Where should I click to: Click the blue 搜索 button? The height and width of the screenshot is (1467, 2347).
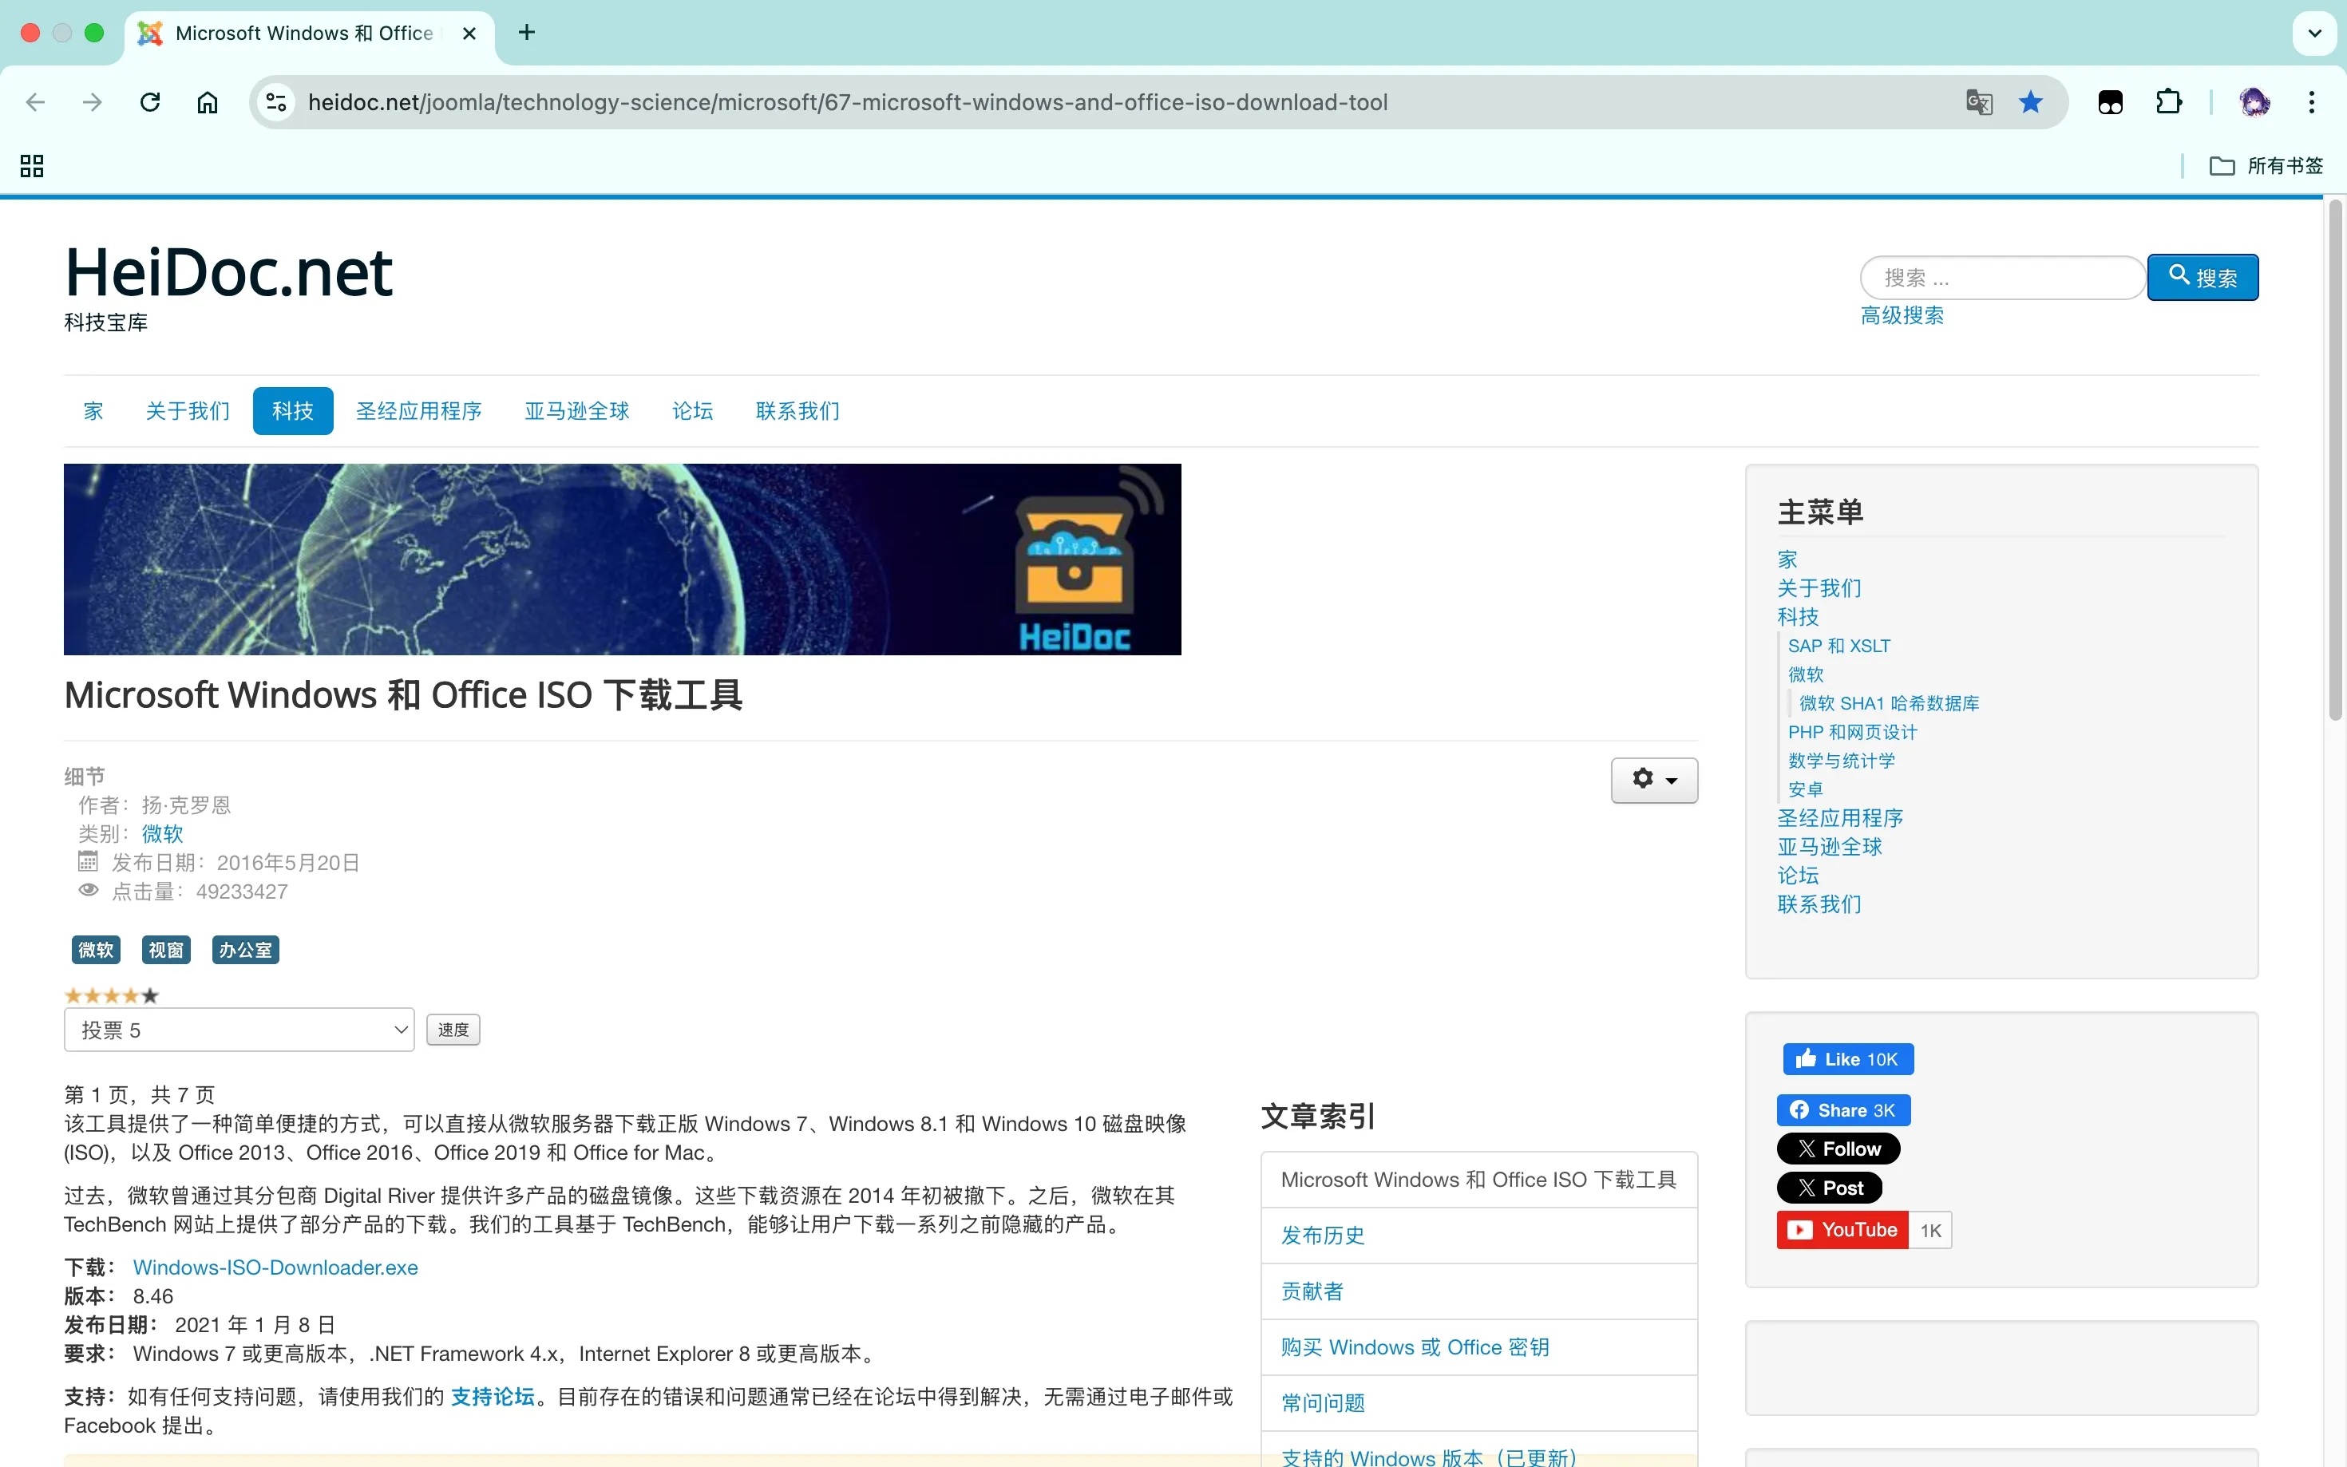(x=2202, y=278)
